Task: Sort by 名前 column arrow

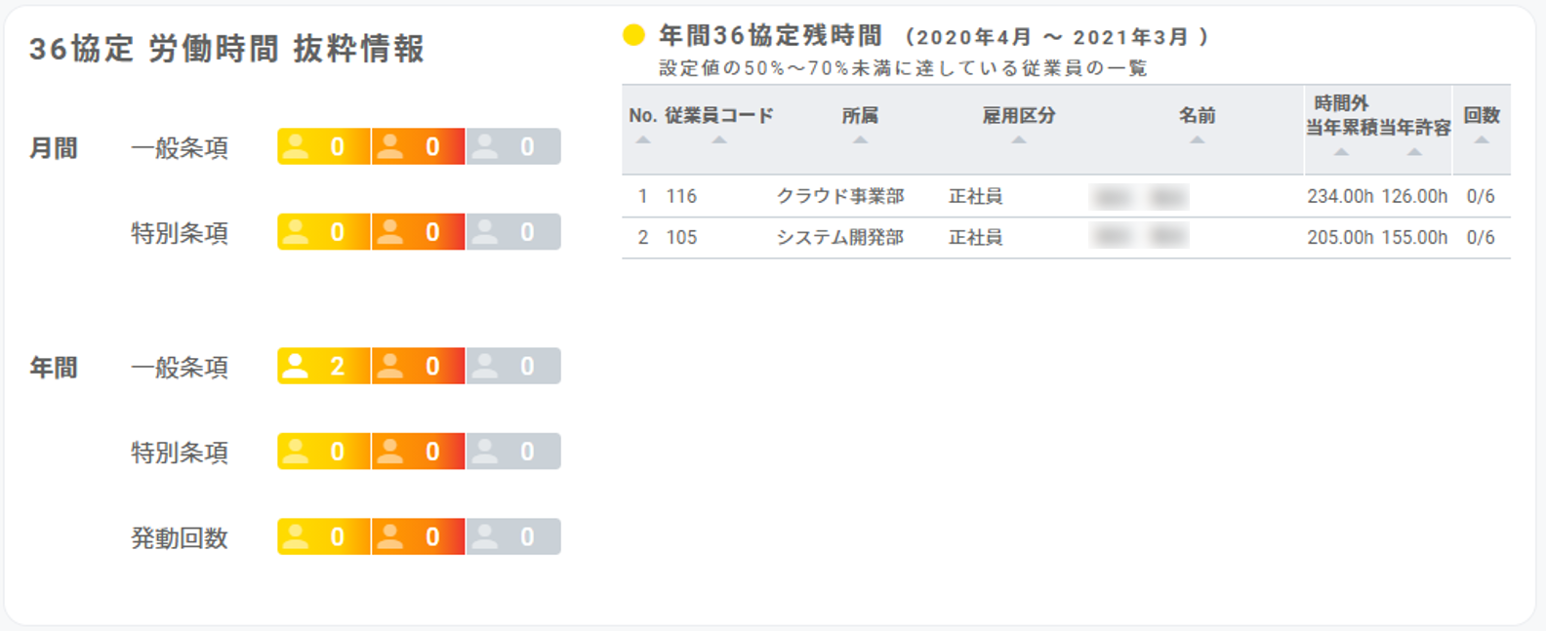Action: [x=1198, y=140]
